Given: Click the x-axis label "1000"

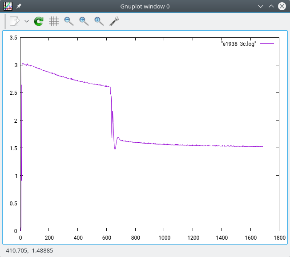Looking at the screenshot, I should tap(164, 237).
